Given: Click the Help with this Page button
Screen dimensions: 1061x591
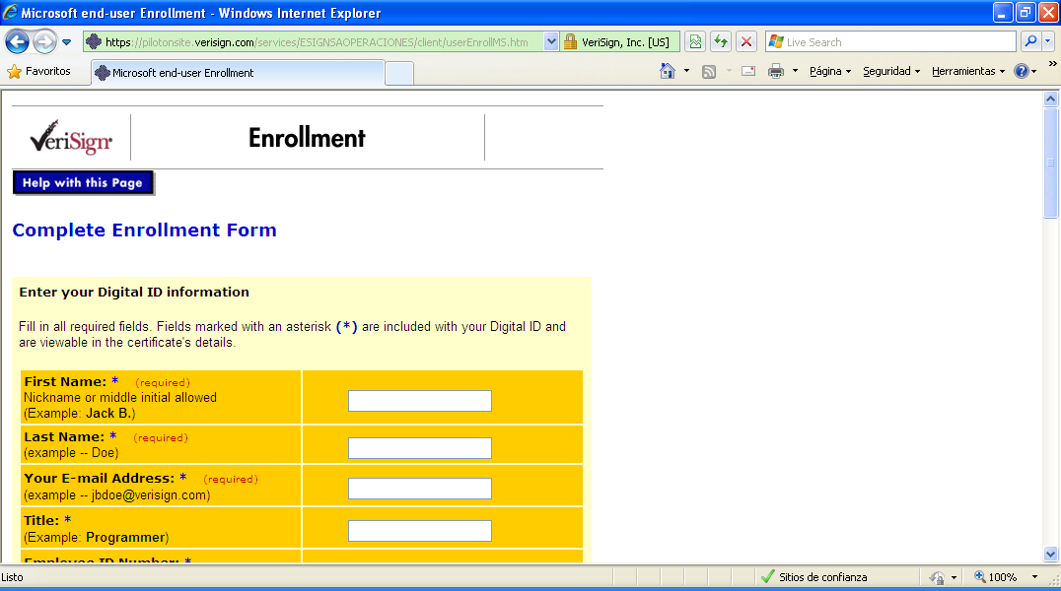Looking at the screenshot, I should 83,183.
